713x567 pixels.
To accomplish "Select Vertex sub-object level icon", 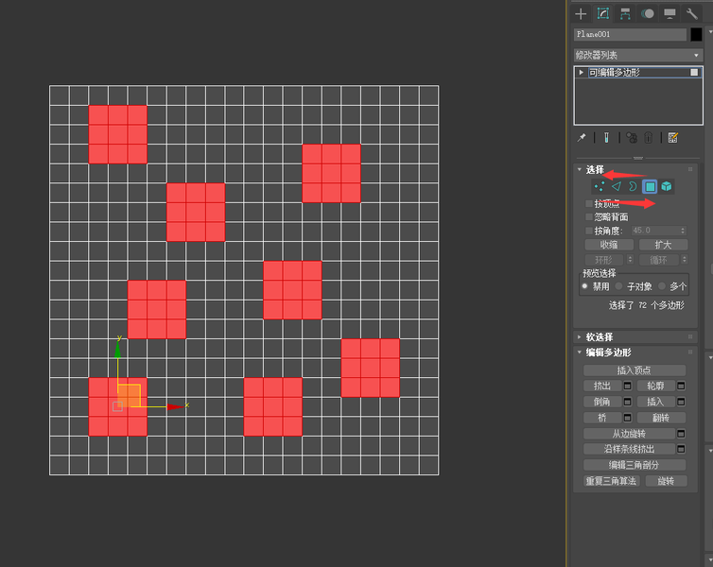I will [600, 186].
